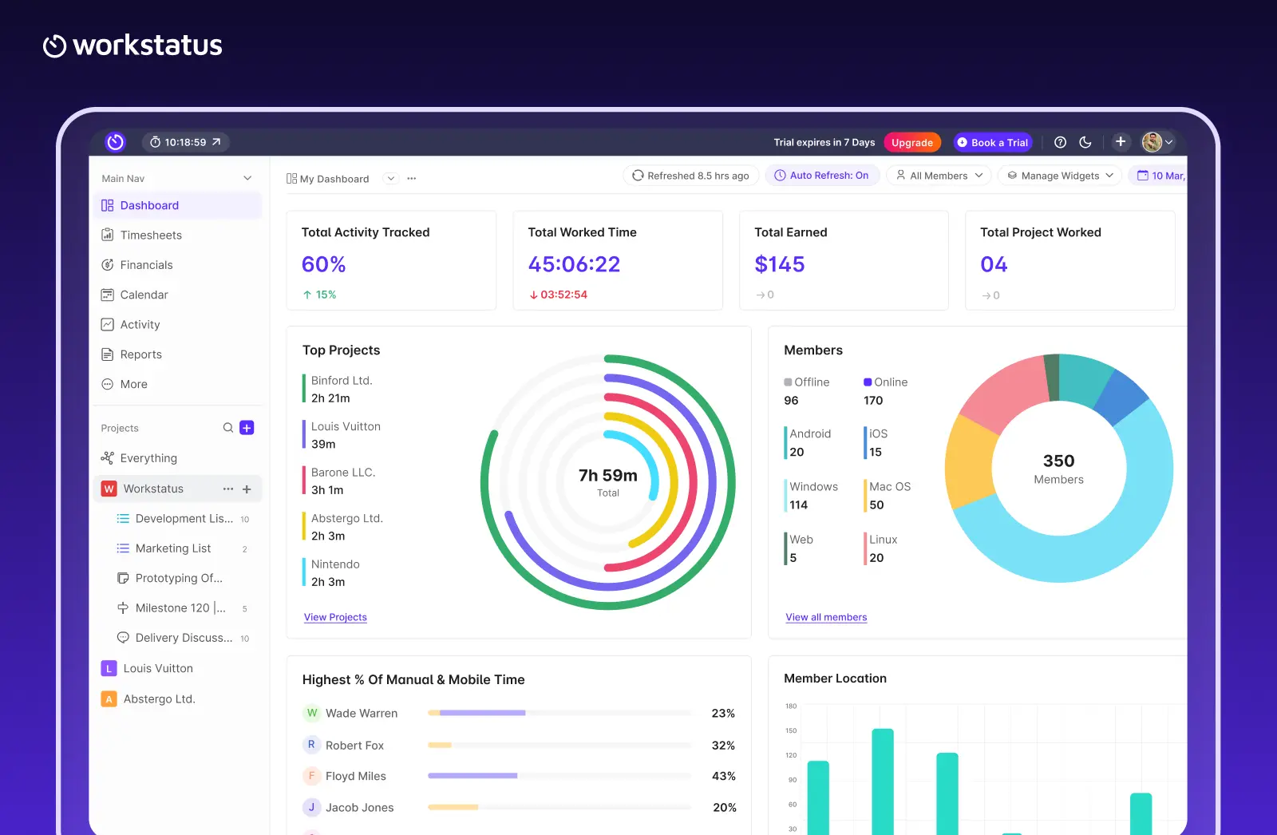The width and height of the screenshot is (1277, 835).
Task: Click Nintendo in Top Projects
Action: click(335, 564)
